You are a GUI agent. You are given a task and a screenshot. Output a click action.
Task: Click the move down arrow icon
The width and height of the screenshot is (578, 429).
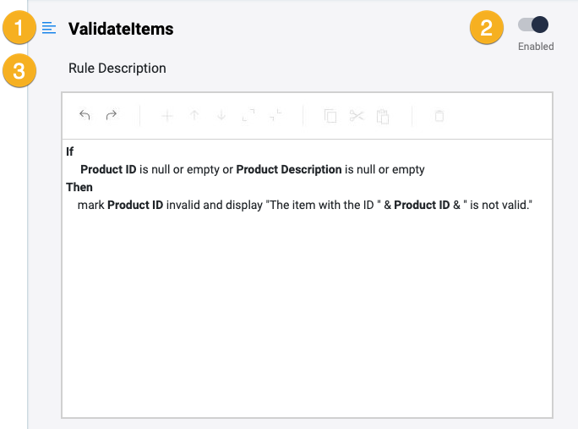tap(221, 116)
